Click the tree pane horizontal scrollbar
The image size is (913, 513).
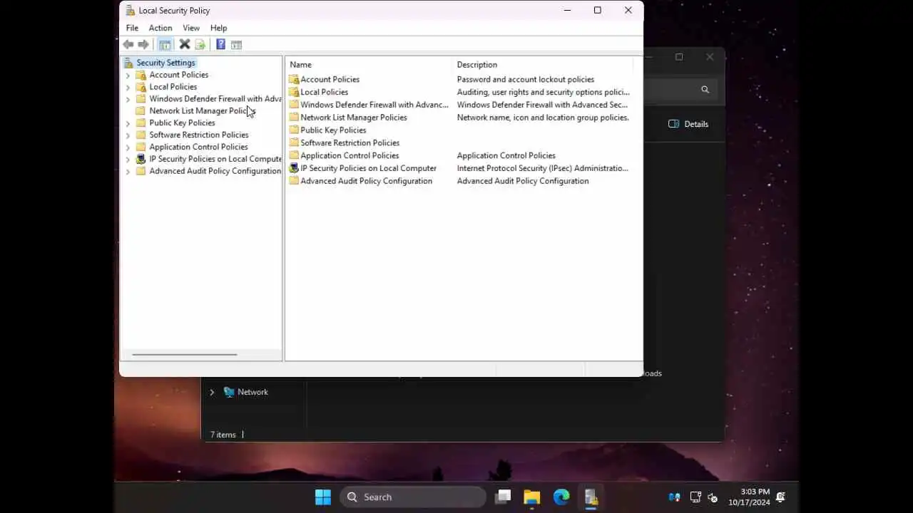click(184, 354)
